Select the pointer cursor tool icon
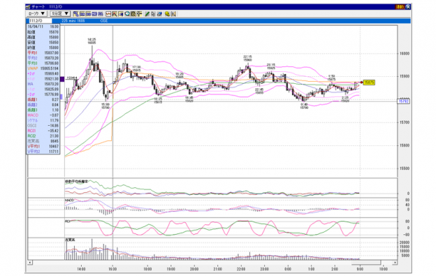The image size is (436, 276). pos(153,14)
